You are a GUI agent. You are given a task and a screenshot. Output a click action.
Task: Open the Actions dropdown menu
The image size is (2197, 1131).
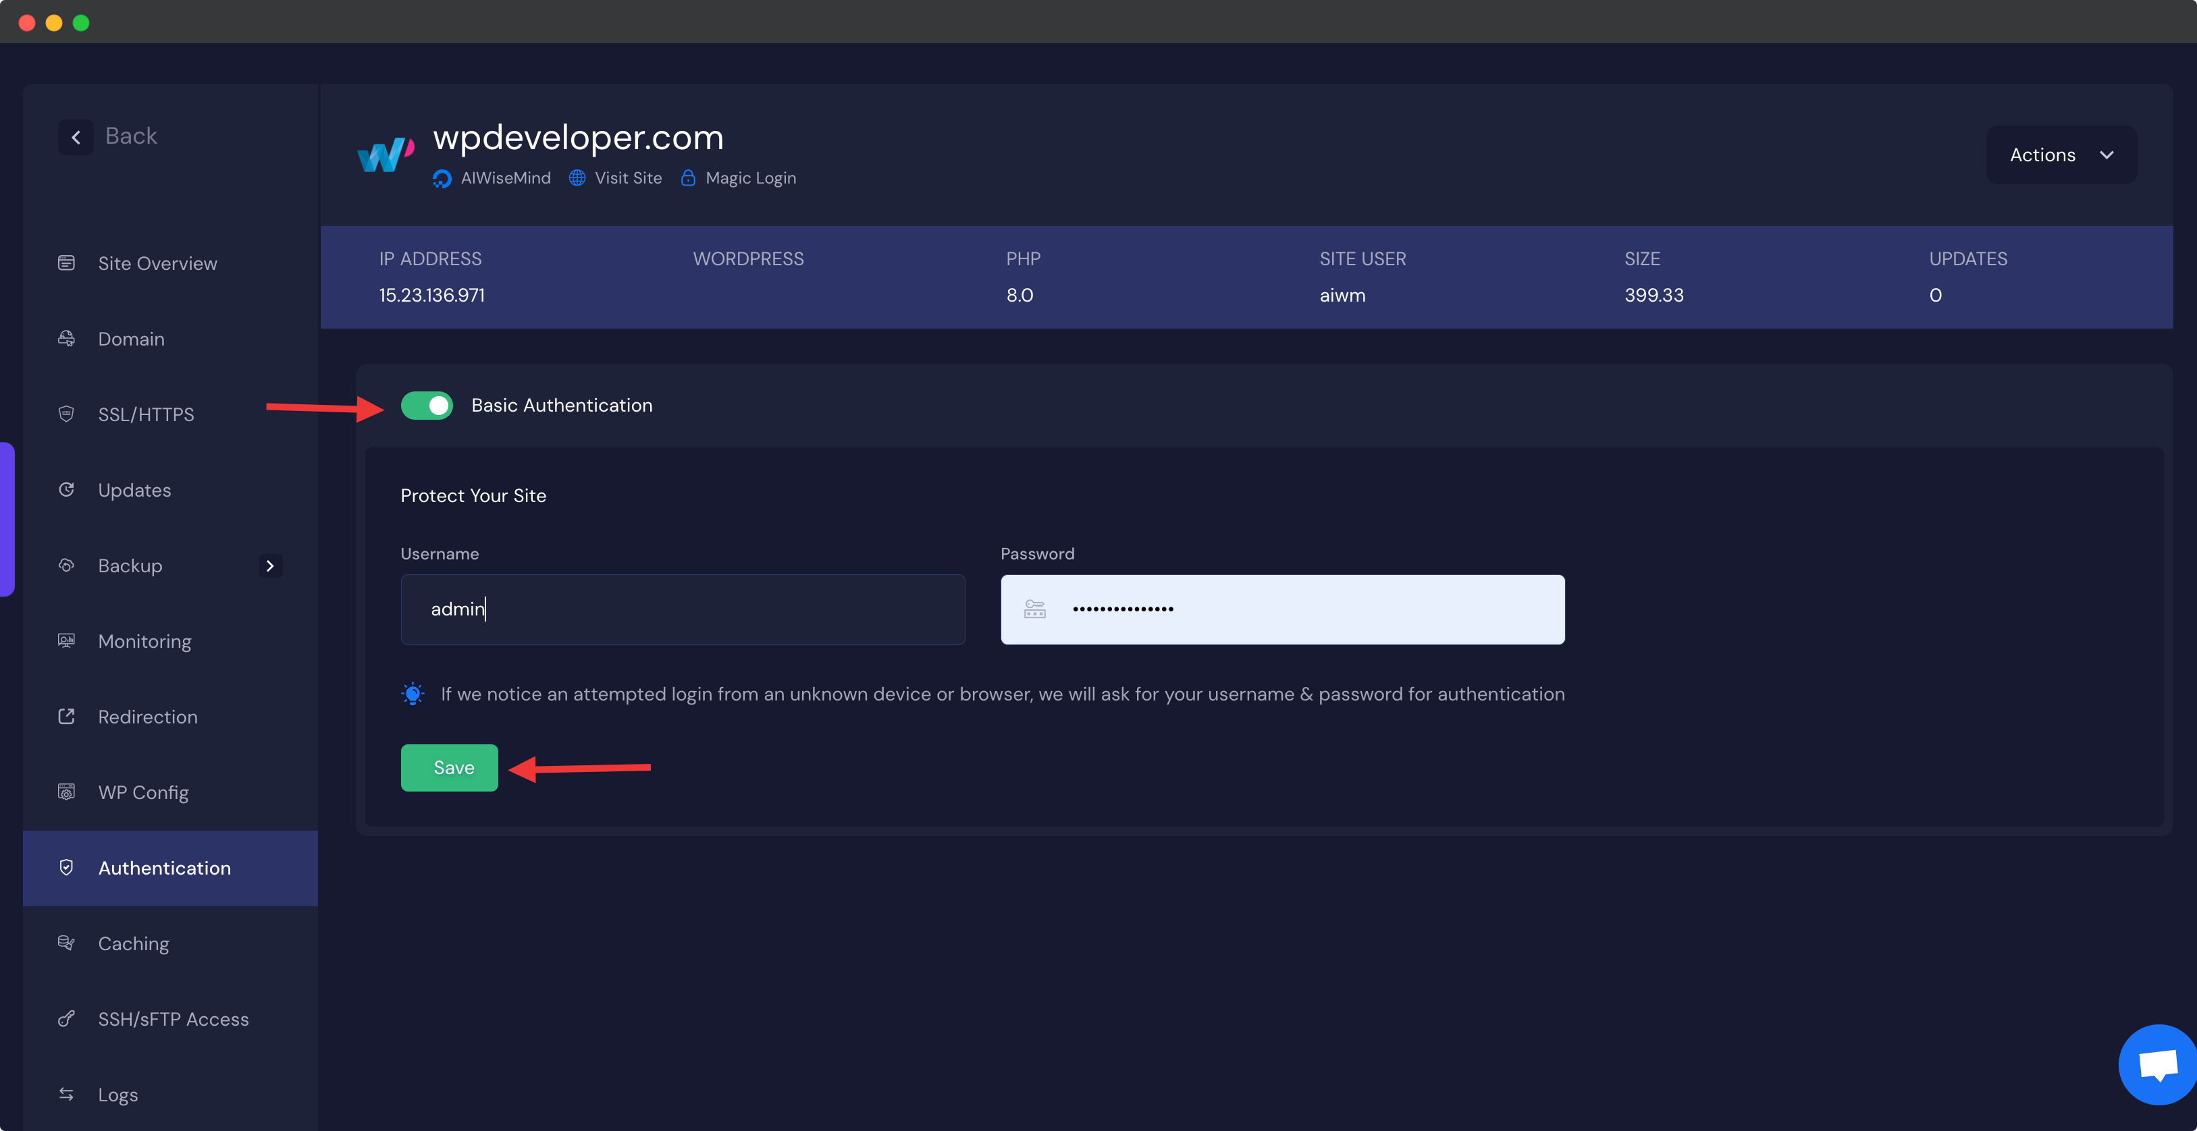pos(2042,155)
